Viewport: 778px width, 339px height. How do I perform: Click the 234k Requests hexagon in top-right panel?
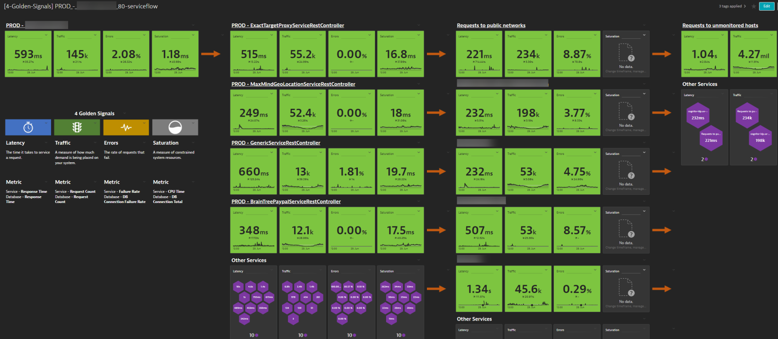(x=747, y=115)
